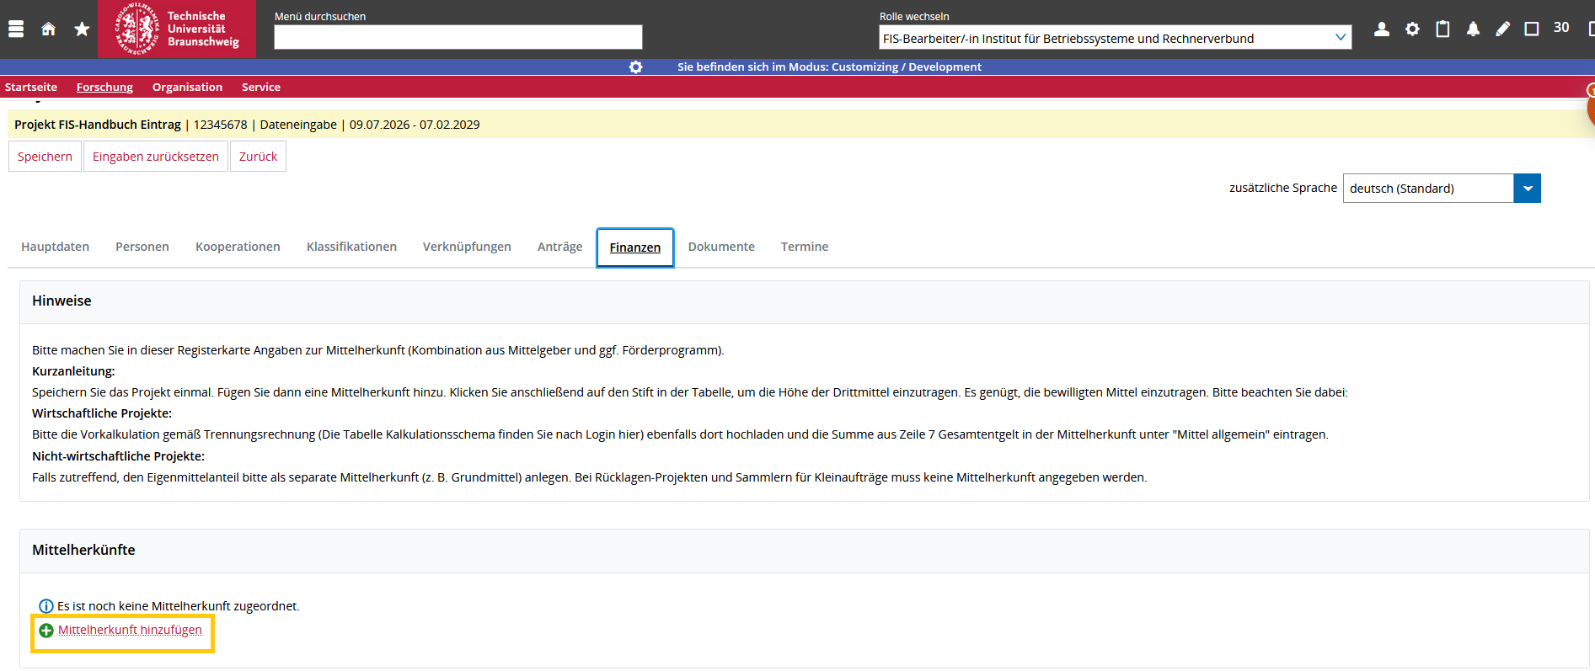1595x671 pixels.
Task: Open the user profile icon
Action: point(1382,29)
